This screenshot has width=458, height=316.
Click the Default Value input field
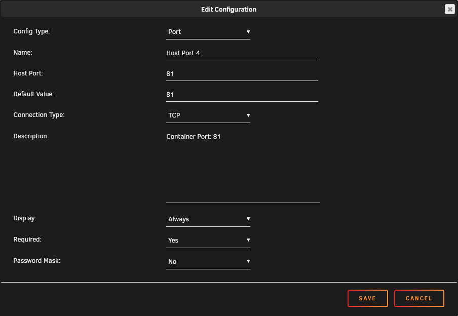pos(242,95)
